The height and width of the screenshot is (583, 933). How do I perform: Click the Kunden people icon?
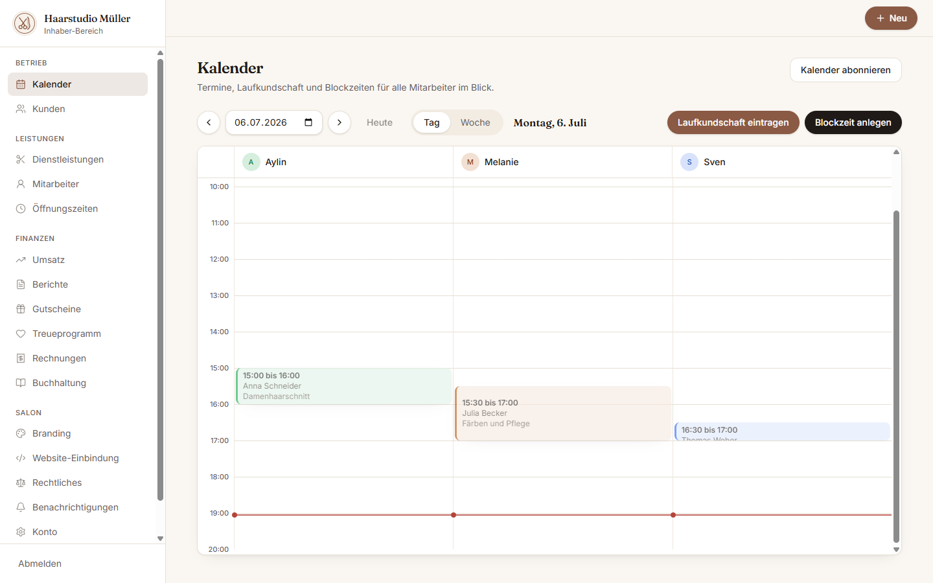21,109
